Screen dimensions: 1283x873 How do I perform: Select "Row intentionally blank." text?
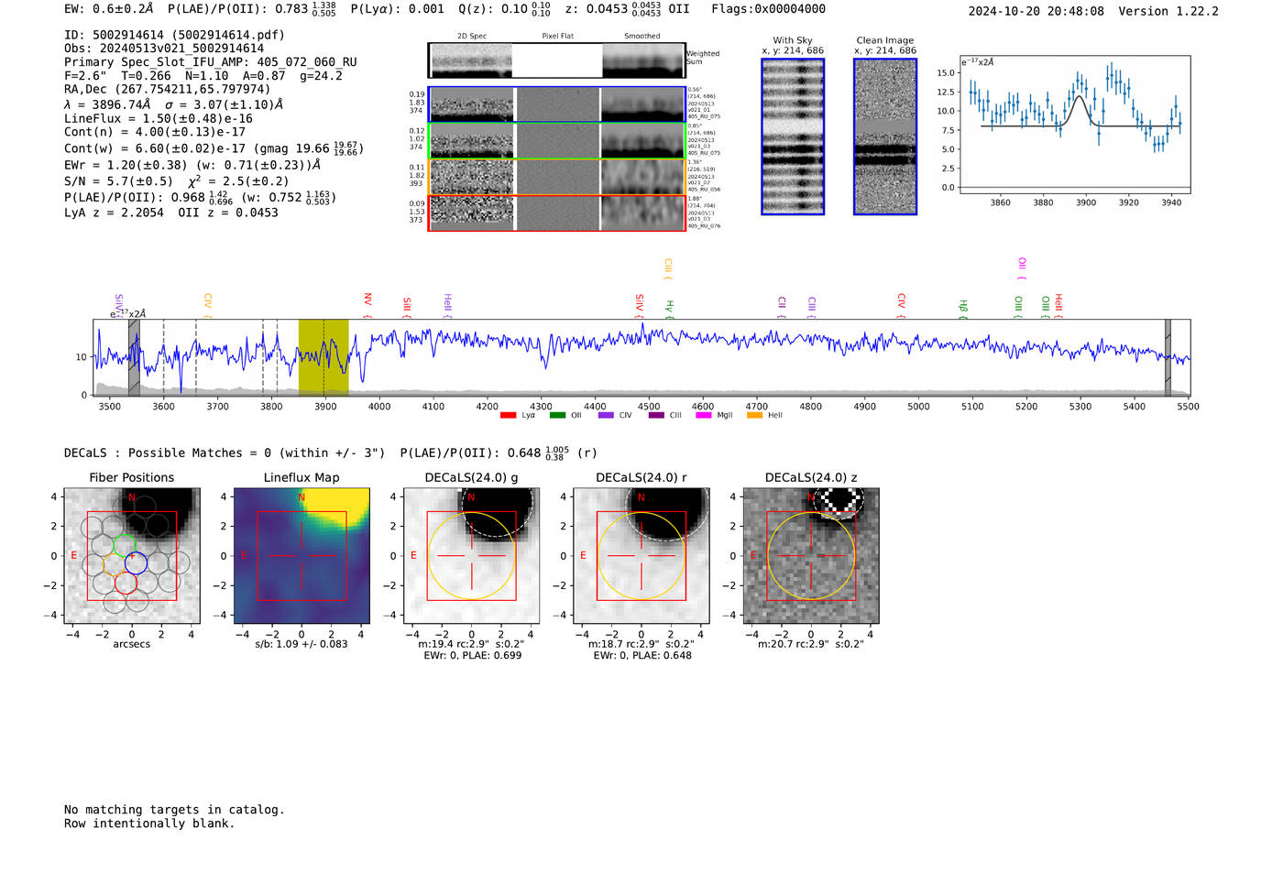(149, 824)
